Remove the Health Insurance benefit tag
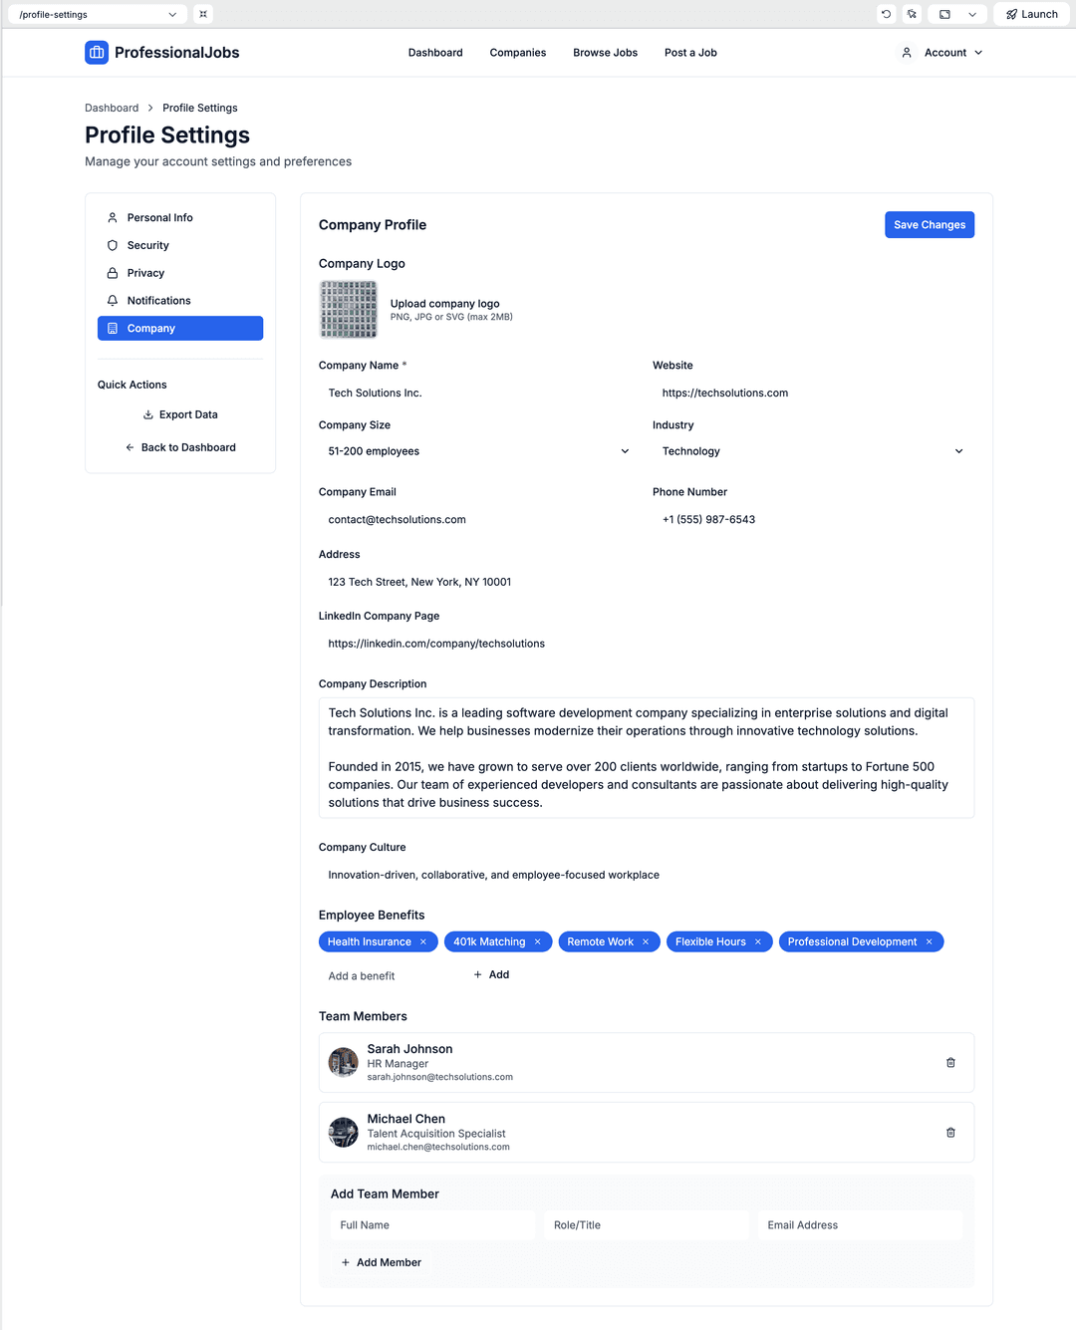1076x1330 pixels. pos(423,942)
